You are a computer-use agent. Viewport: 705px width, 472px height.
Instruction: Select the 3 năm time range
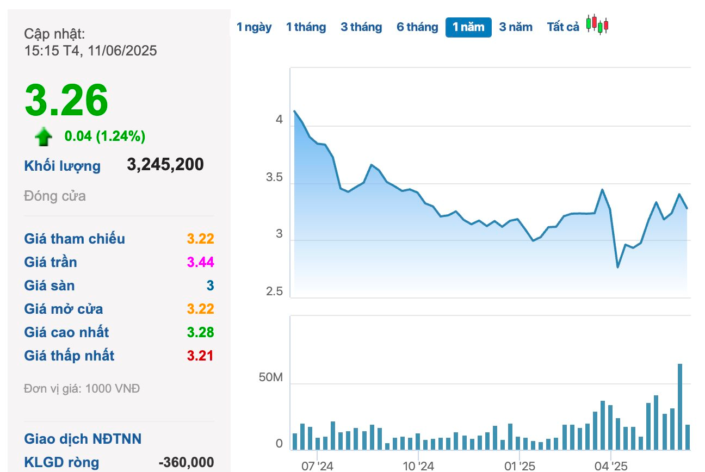click(516, 27)
